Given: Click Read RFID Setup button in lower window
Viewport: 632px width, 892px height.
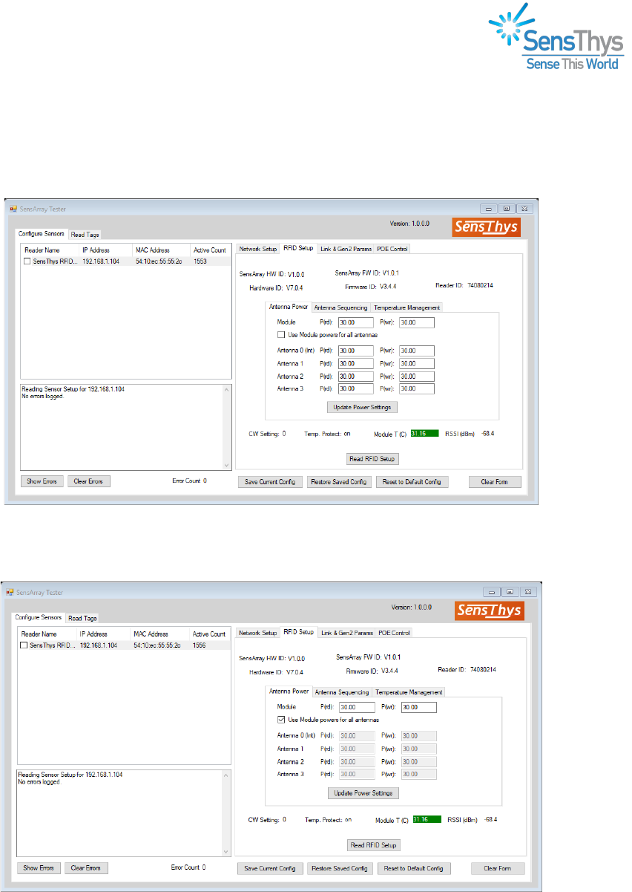Looking at the screenshot, I should pos(375,845).
